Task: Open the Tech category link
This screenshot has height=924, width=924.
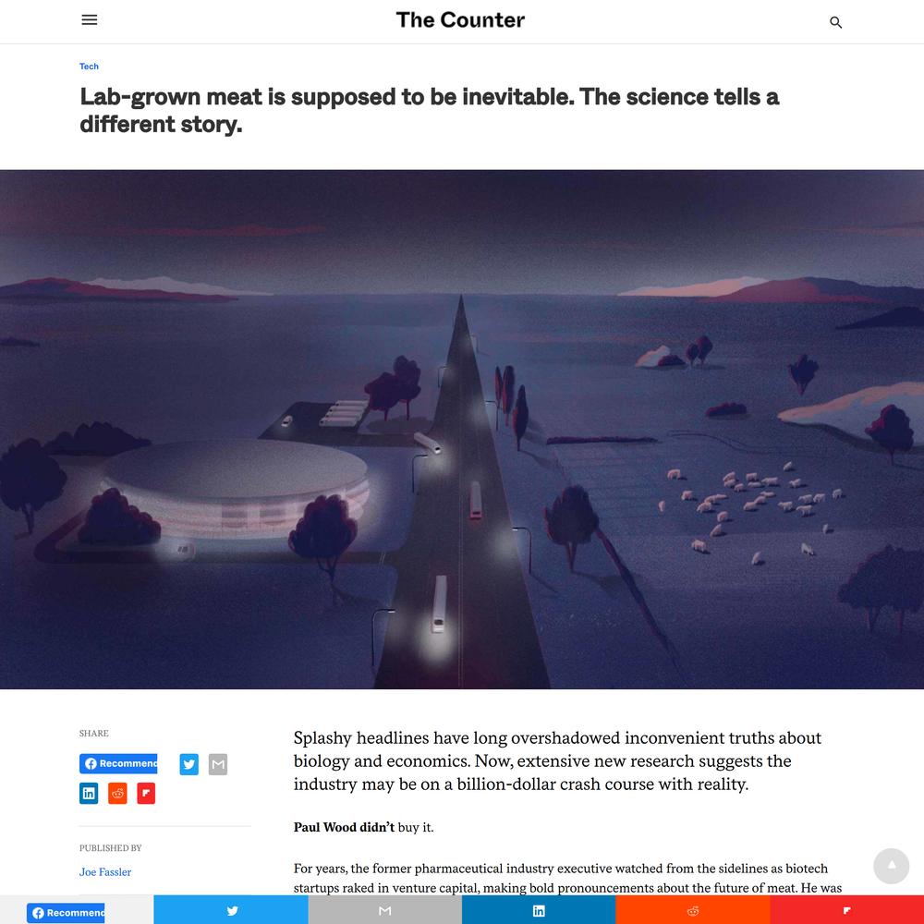Action: [89, 66]
